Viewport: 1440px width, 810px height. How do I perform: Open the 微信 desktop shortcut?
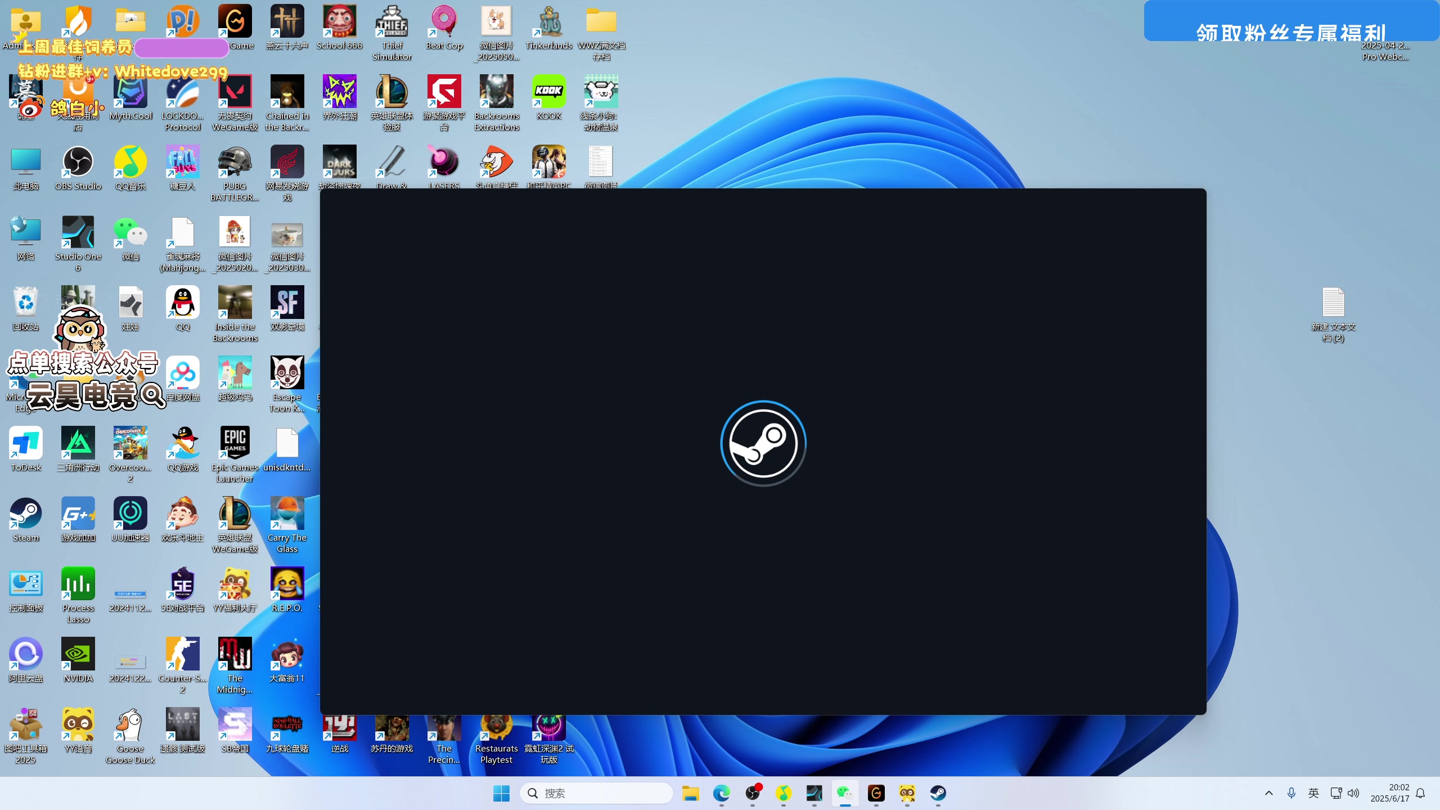click(130, 238)
